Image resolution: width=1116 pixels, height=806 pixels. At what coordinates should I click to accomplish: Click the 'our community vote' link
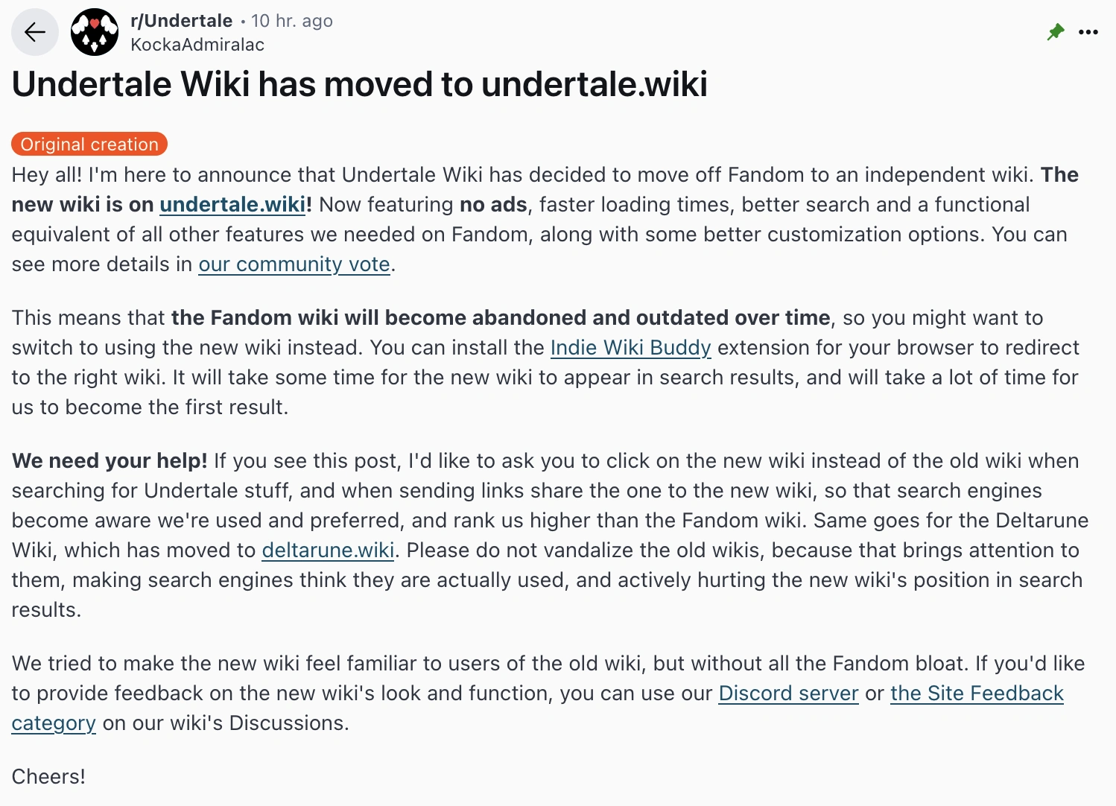coord(294,264)
